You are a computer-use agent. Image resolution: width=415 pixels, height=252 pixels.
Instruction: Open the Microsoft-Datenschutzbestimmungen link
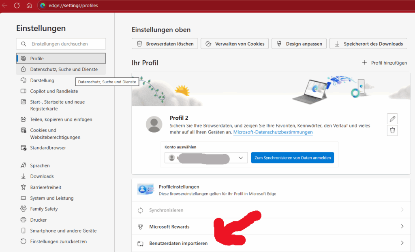273,132
